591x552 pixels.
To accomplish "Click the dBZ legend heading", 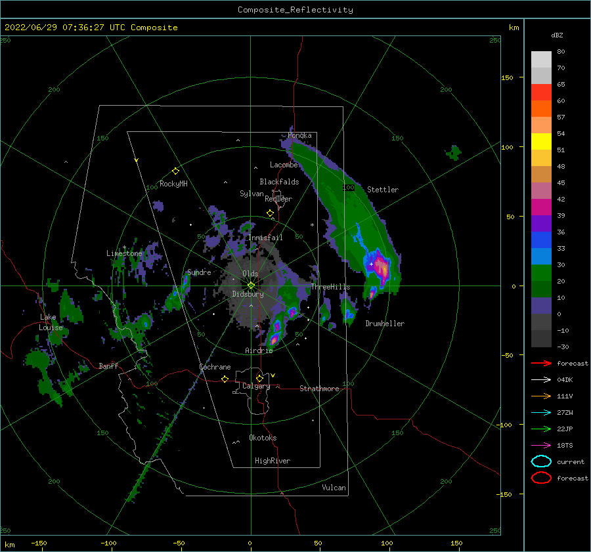I will coord(557,35).
